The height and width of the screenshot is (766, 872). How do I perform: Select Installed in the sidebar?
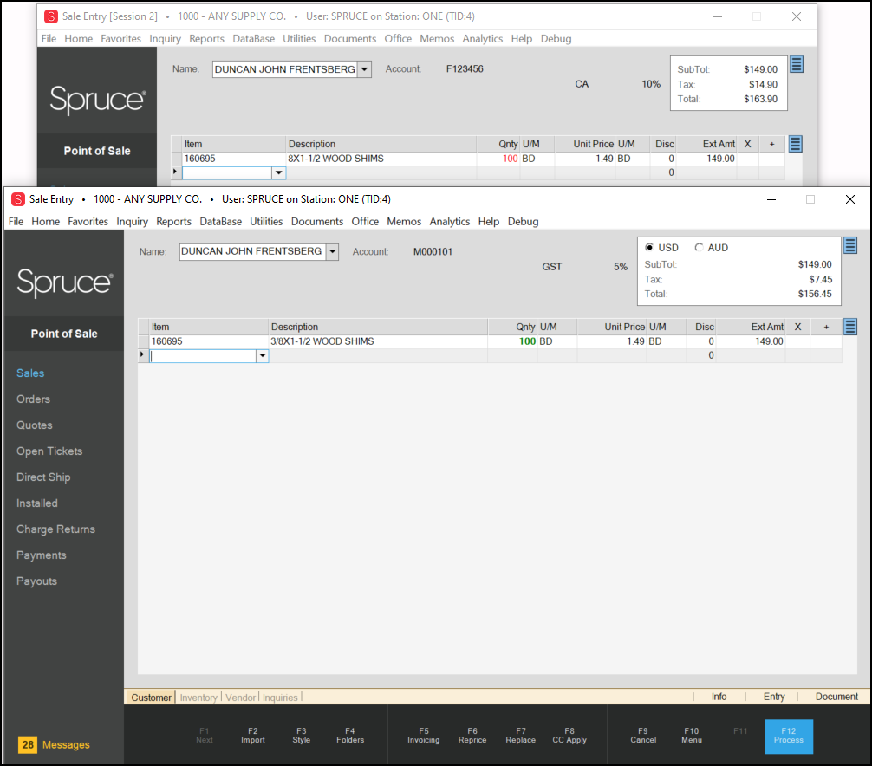(36, 503)
